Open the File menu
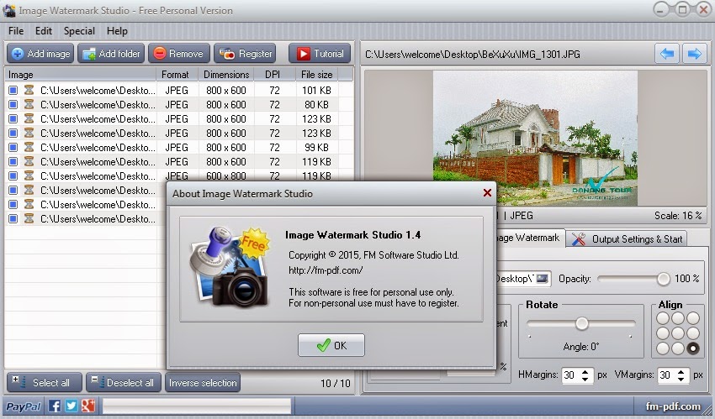This screenshot has height=419, width=715. click(x=16, y=31)
